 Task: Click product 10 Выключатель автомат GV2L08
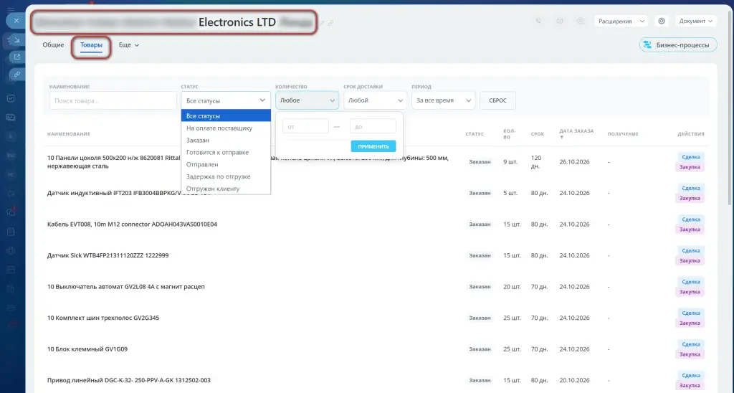pyautogui.click(x=126, y=287)
